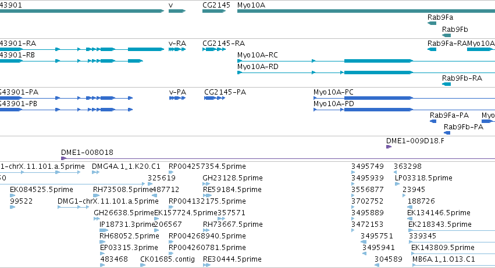The image size is (495, 268).
Task: Click the CG2145 gene label
Action: click(x=216, y=5)
